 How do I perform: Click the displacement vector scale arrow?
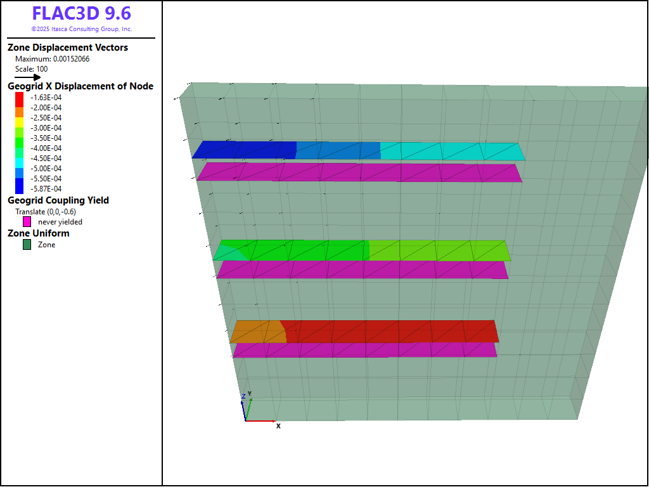(27, 77)
